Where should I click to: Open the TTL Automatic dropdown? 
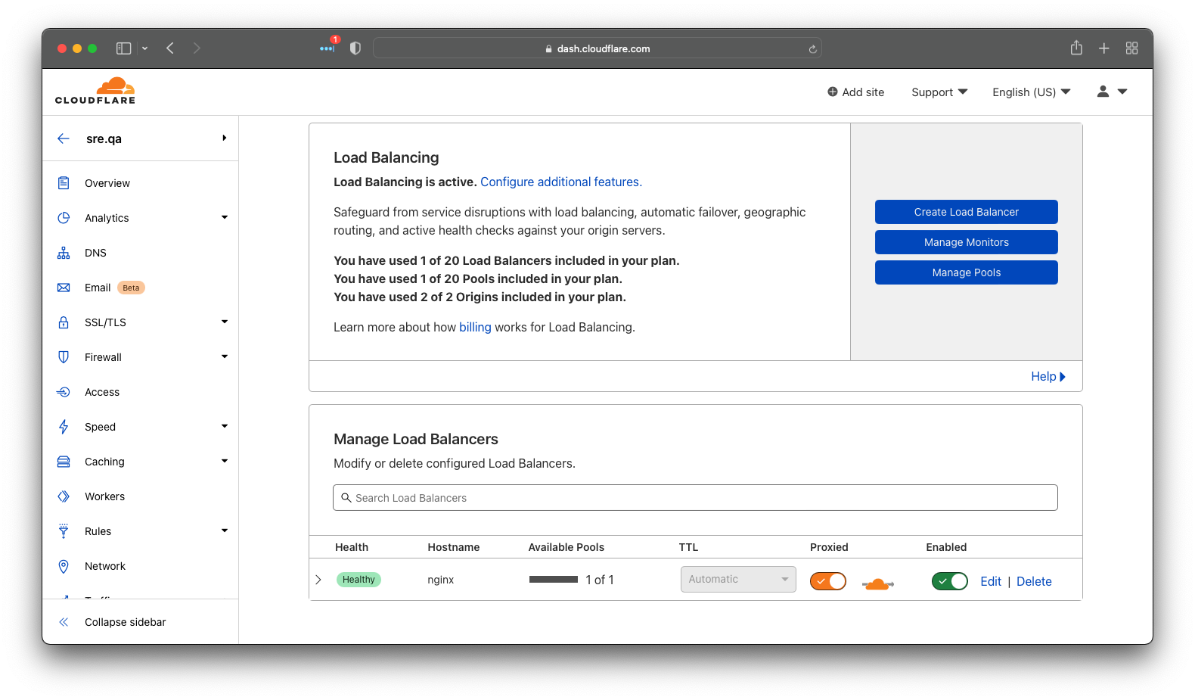point(738,579)
